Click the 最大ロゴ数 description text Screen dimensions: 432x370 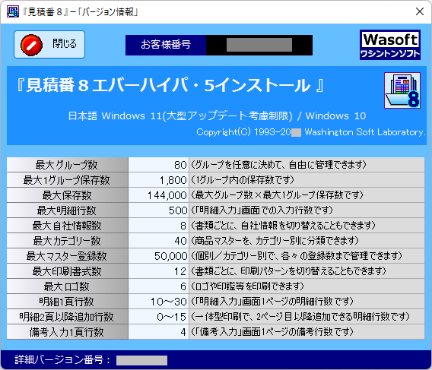(x=247, y=286)
